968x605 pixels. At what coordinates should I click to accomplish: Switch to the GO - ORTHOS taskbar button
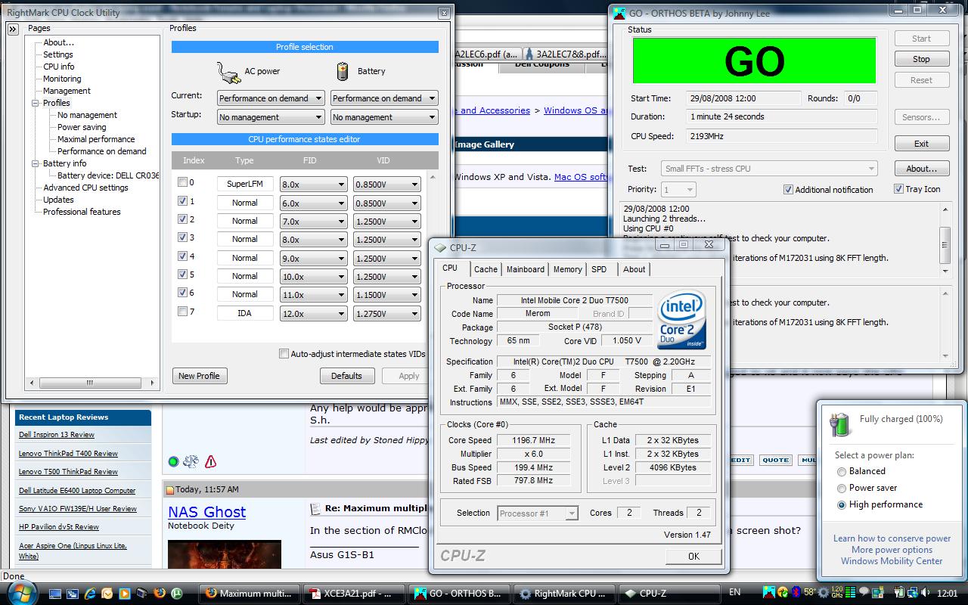458,594
